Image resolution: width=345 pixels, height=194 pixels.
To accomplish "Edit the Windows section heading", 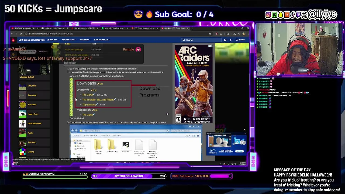I will (93, 90).
